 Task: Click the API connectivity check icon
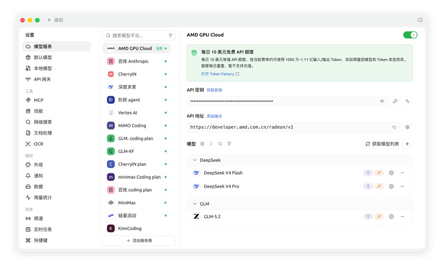coord(407,101)
